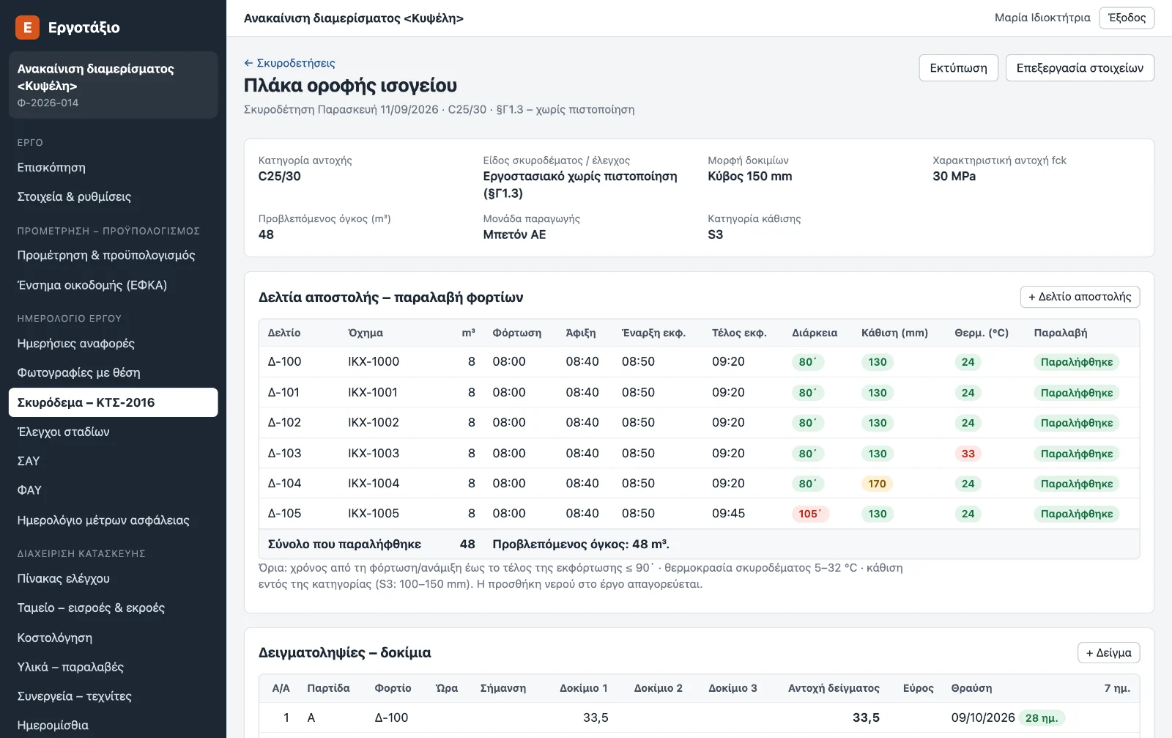Screen dimensions: 1172x738
Task: Click Παραλήφθηκε status for Δ-102
Action: coord(1076,423)
